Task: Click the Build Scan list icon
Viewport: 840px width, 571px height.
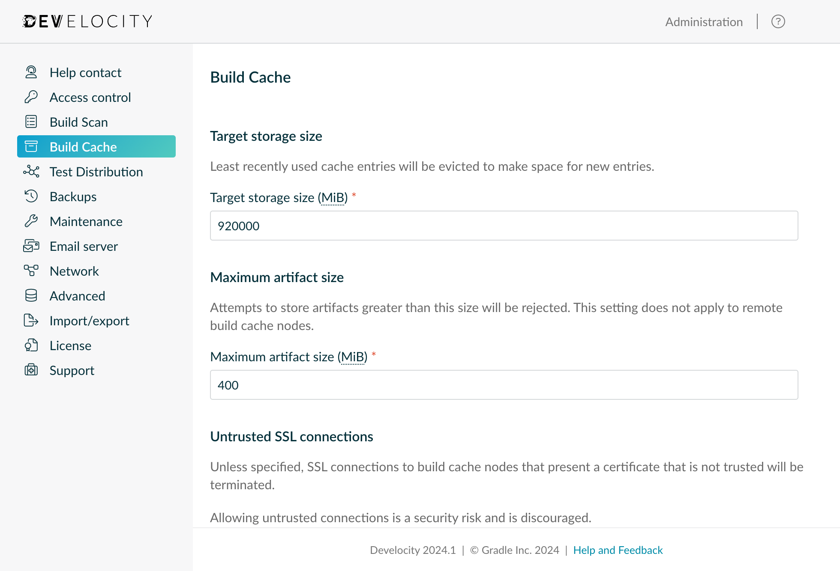Action: (x=31, y=122)
